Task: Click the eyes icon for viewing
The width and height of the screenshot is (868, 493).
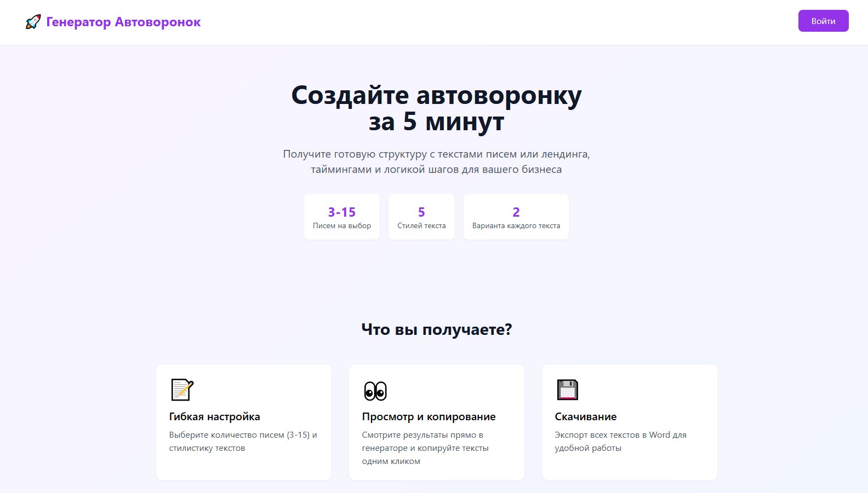Action: point(375,391)
